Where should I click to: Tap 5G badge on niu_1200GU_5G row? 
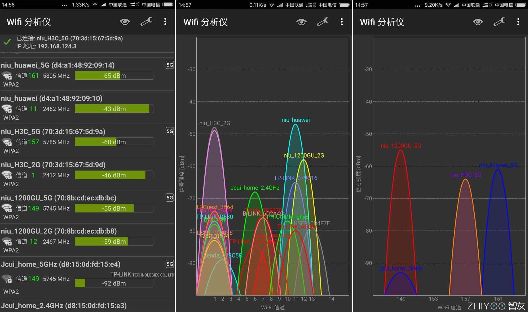point(170,198)
